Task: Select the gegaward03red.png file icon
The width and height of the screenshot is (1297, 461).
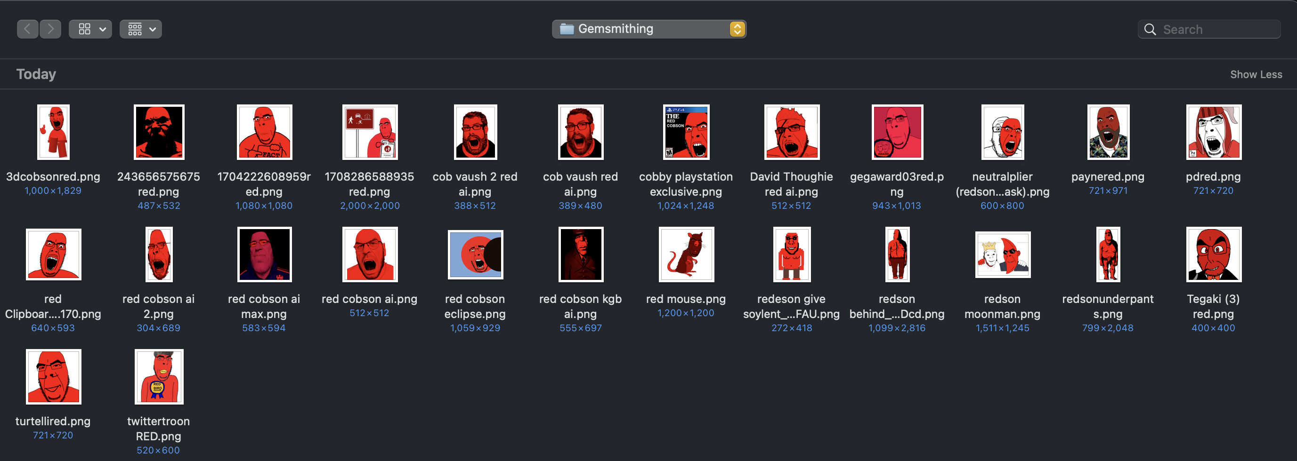Action: (x=897, y=132)
